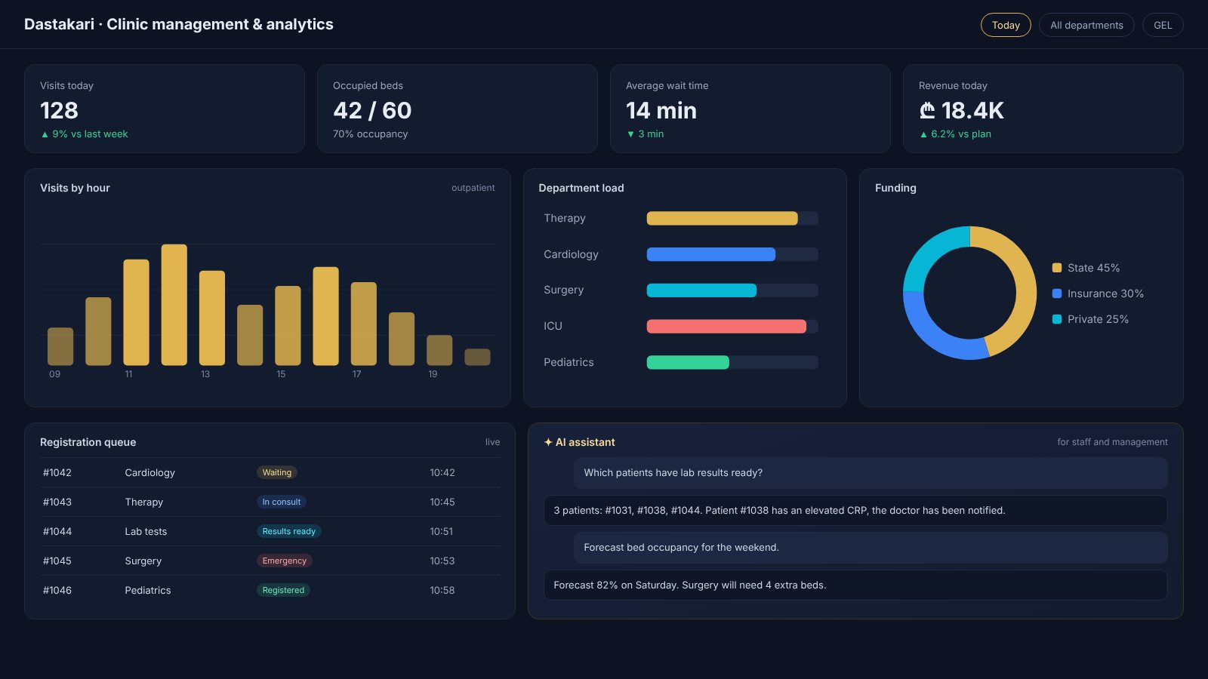1208x679 pixels.
Task: Click 'Lab tests' in the queue
Action: coord(146,532)
